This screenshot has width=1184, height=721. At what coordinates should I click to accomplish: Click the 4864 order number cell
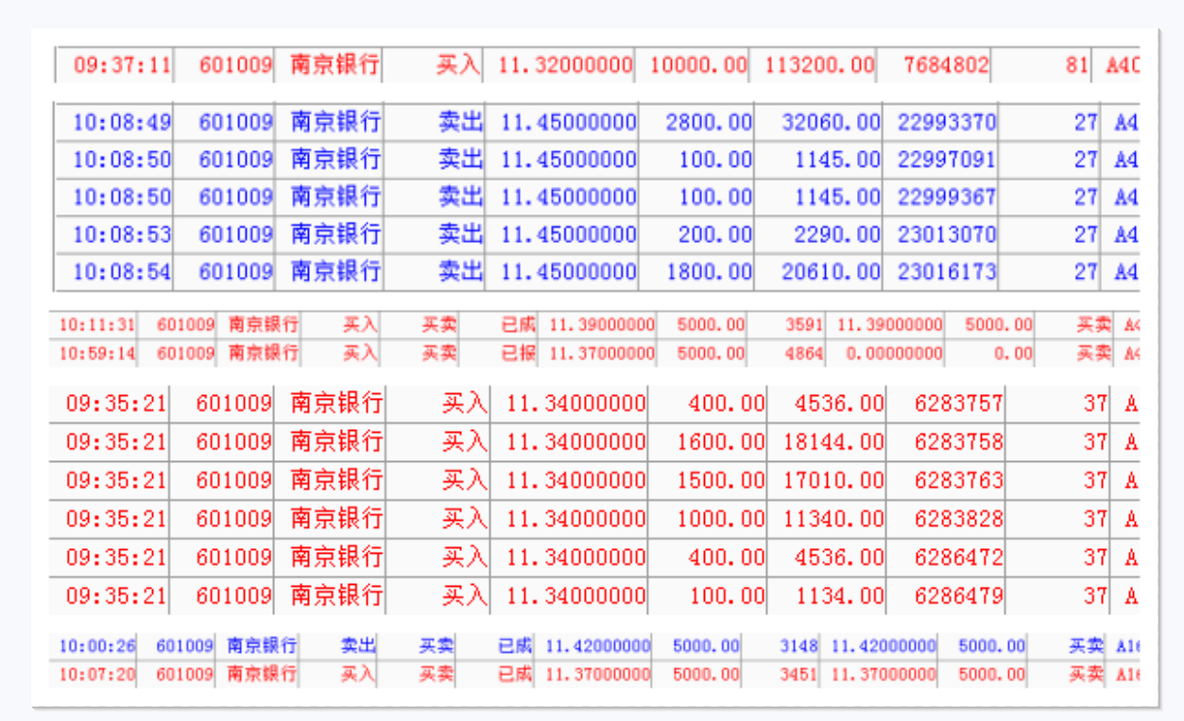(x=804, y=353)
